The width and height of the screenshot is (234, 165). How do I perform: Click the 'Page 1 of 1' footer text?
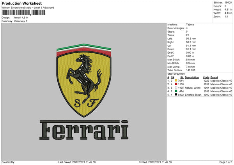[x=226, y=162]
